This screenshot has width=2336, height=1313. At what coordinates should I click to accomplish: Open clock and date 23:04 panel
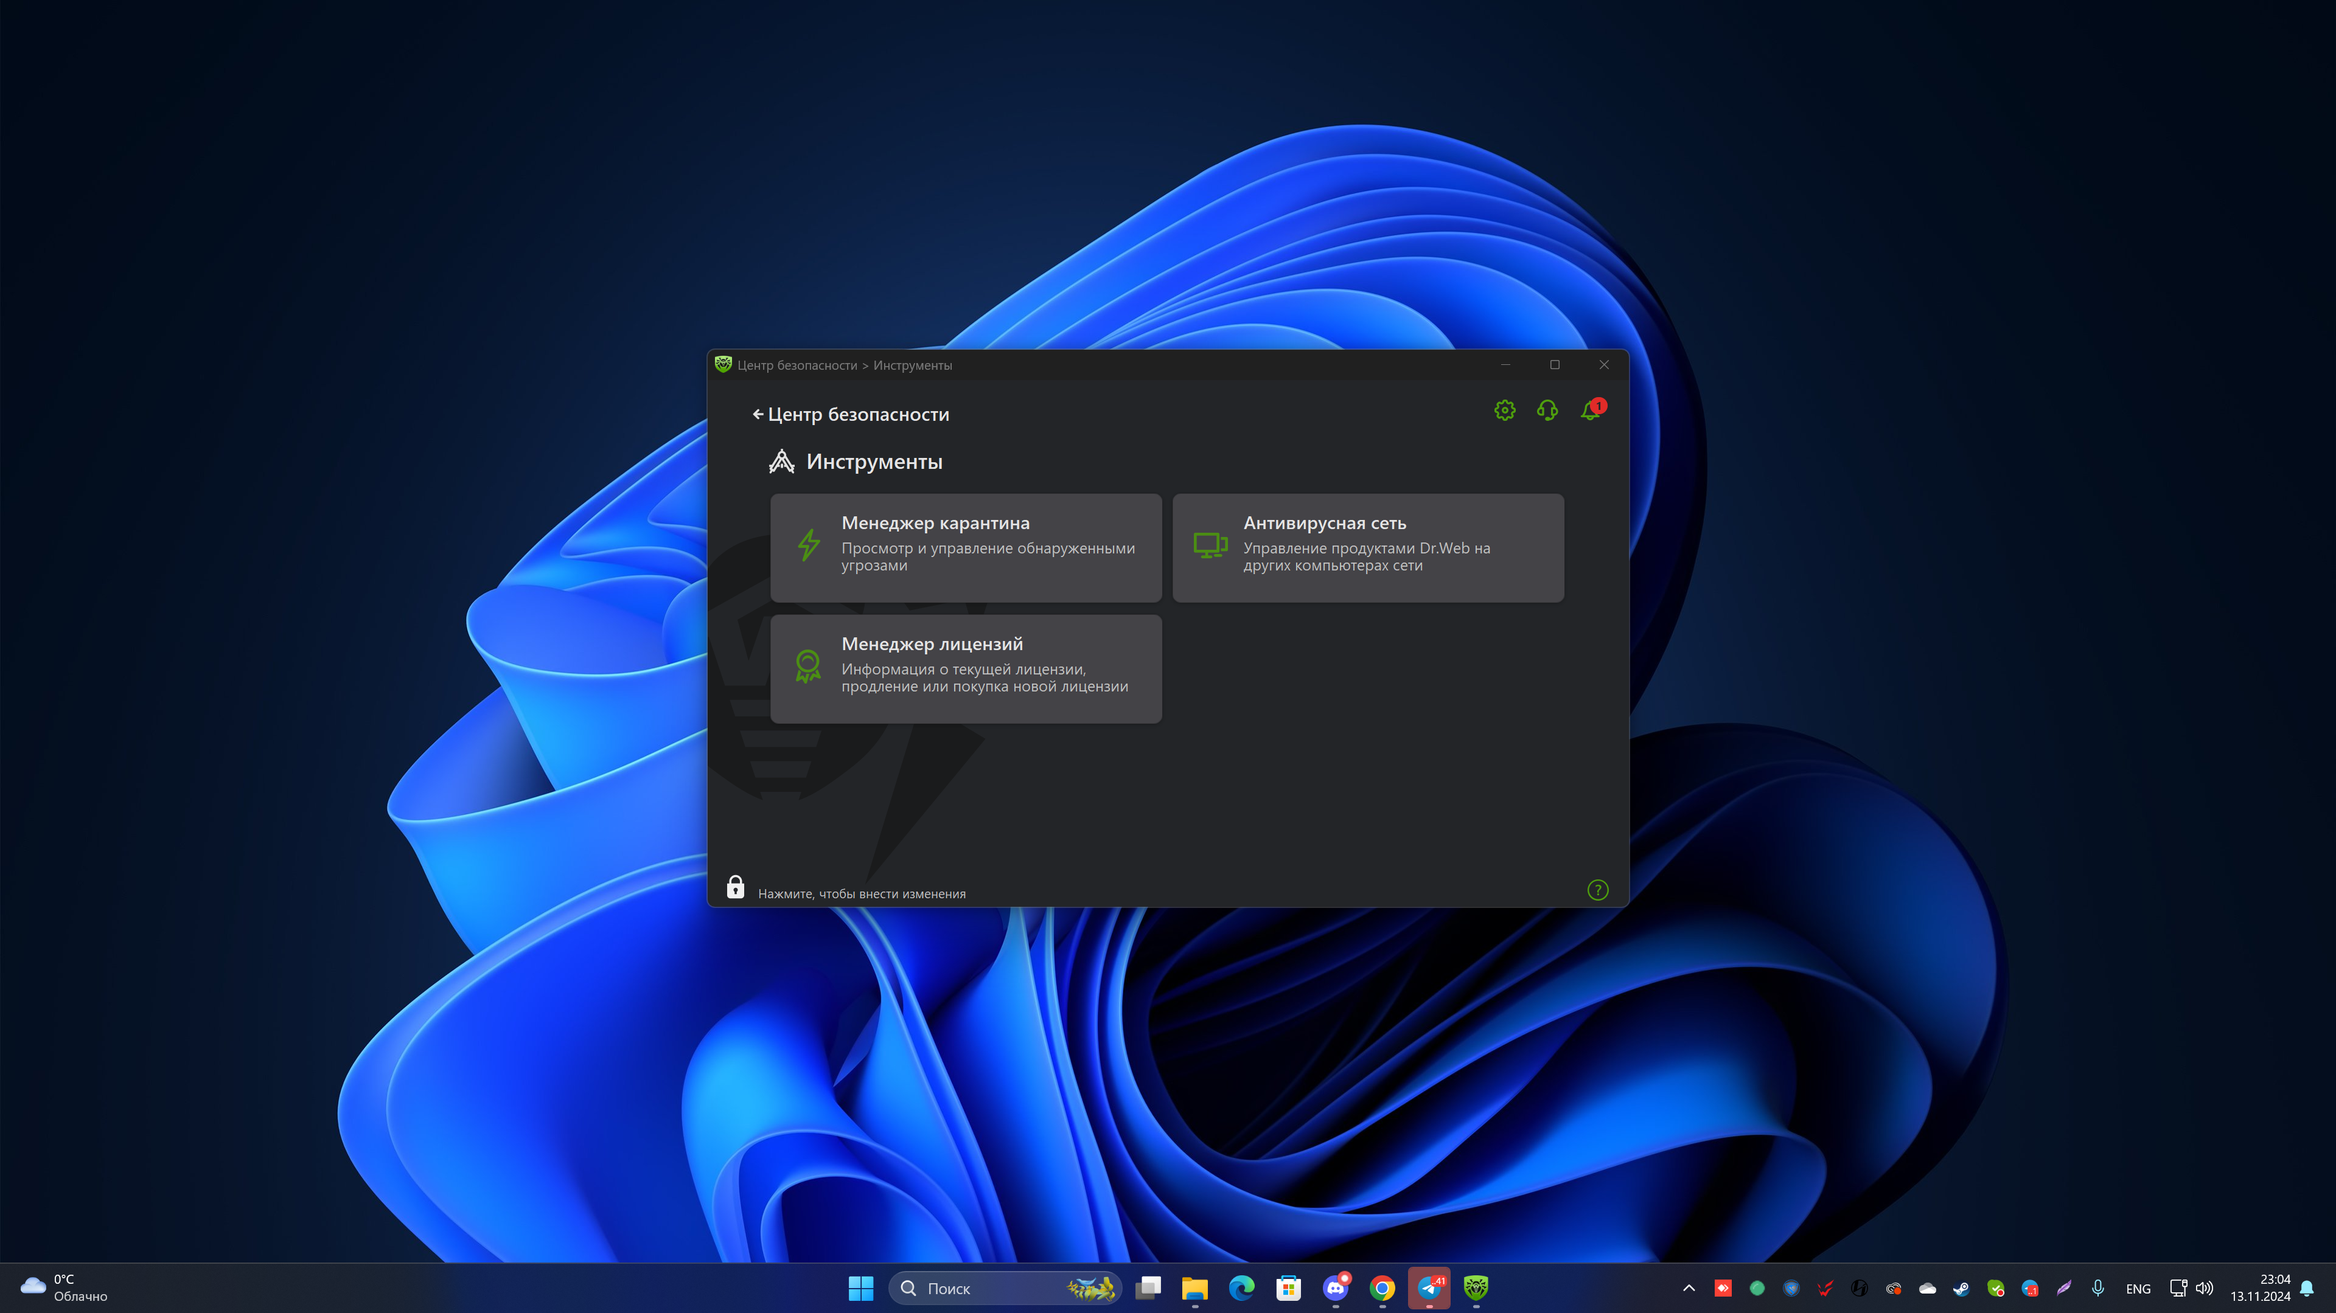click(x=2261, y=1287)
